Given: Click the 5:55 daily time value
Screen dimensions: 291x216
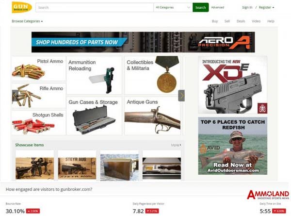Looking at the screenshot, I should (265, 211).
